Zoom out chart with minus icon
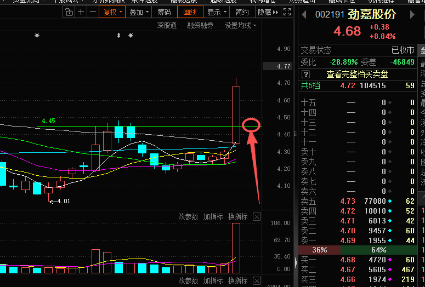This screenshot has height=287, width=425. tap(93, 12)
